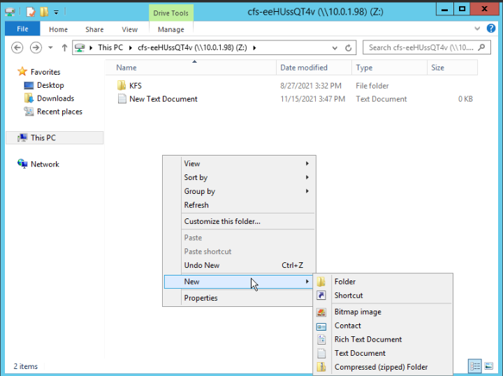This screenshot has width=503, height=376.
Task: Expand the ribbon with the chevron
Action: (x=477, y=29)
